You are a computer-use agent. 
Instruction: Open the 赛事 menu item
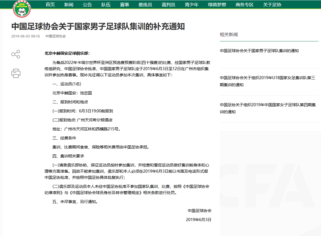(x=125, y=5)
